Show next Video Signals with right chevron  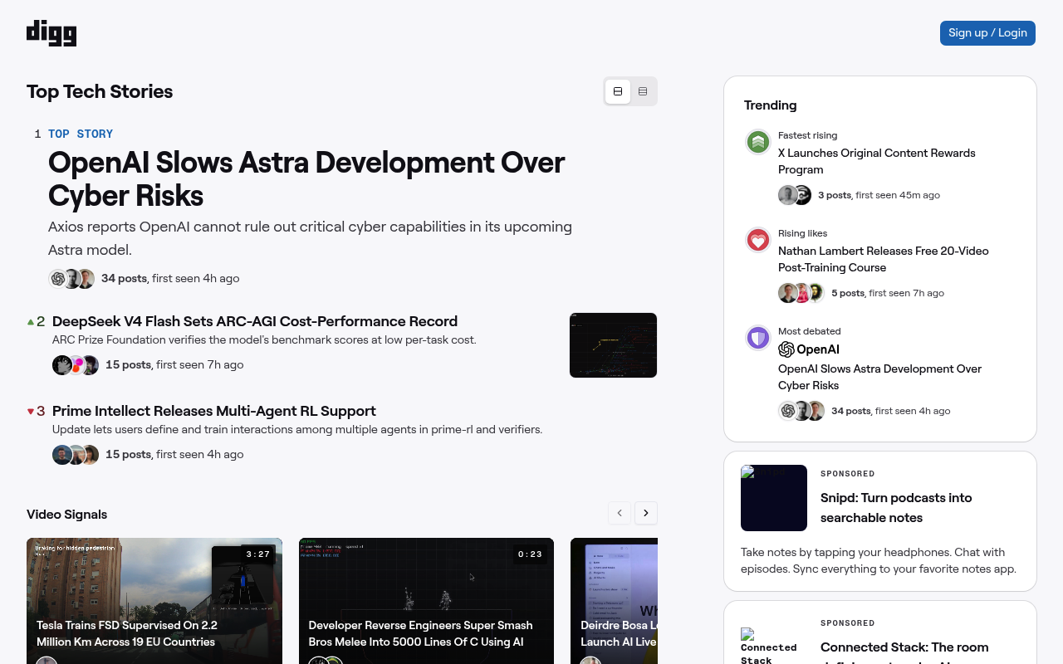pyautogui.click(x=646, y=513)
